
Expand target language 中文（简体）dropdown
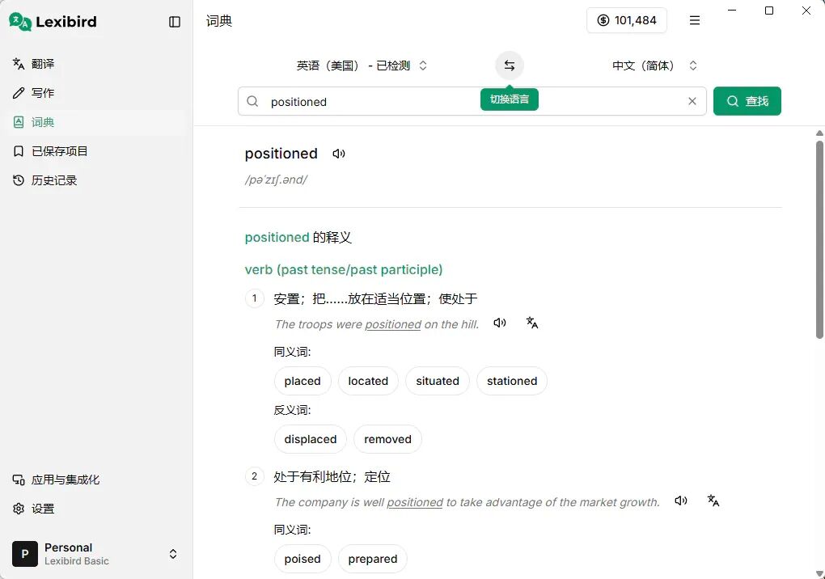click(655, 66)
